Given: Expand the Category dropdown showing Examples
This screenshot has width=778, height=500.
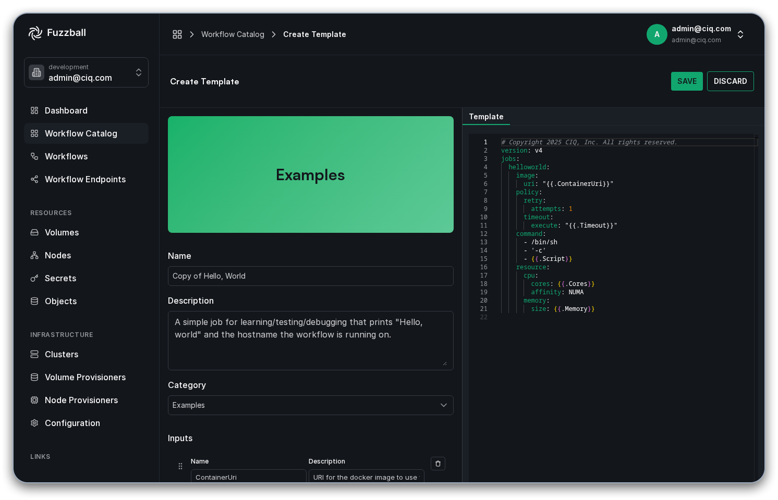Looking at the screenshot, I should [x=311, y=405].
